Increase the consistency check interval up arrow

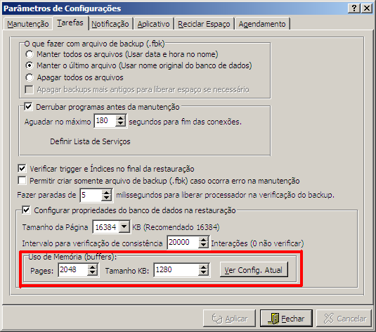(x=203, y=240)
